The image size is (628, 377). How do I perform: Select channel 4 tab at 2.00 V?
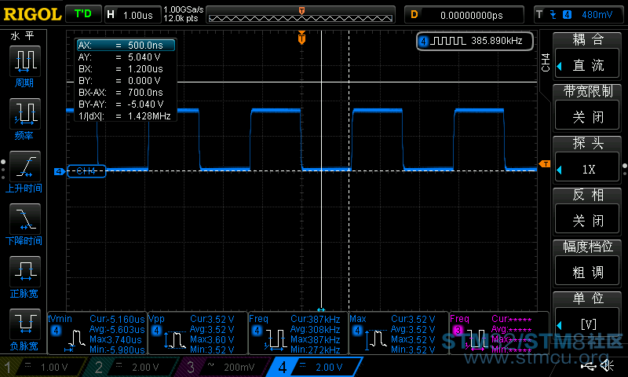pyautogui.click(x=315, y=367)
